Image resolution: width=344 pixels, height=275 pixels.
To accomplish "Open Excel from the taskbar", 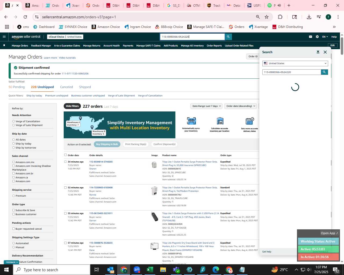I will (150, 270).
